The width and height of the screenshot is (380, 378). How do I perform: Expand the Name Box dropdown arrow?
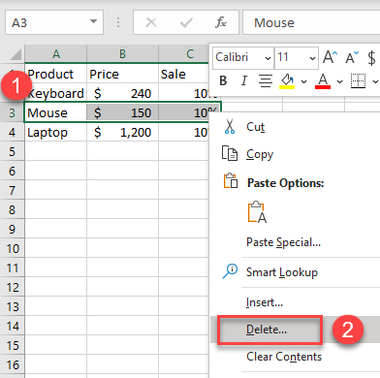(93, 21)
